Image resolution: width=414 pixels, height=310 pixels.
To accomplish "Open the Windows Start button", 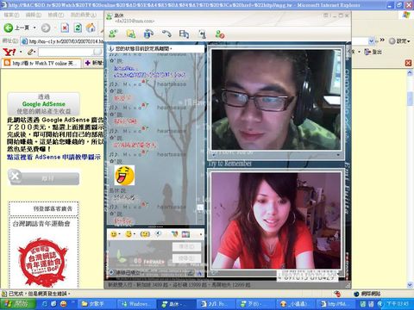I will coord(17,303).
